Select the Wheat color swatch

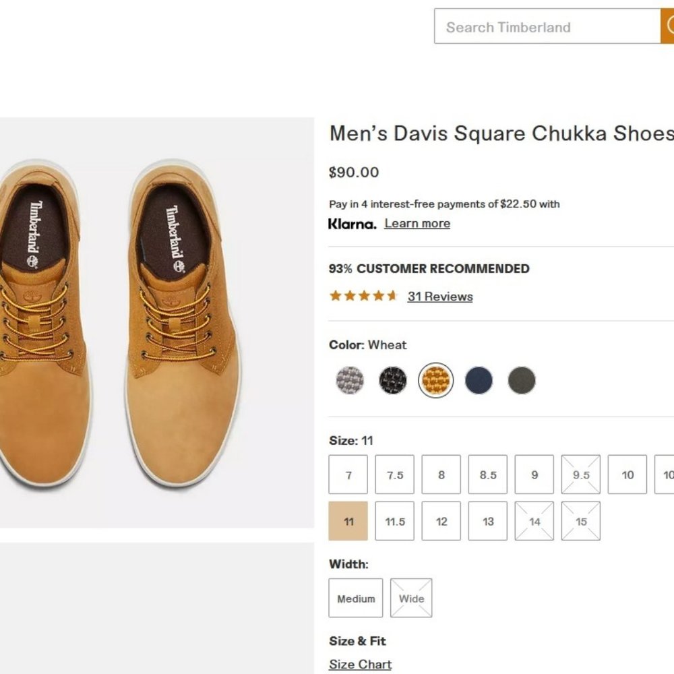[x=435, y=379]
